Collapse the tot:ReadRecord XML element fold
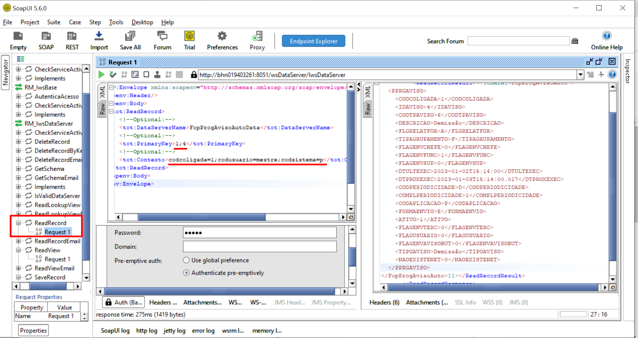The height and width of the screenshot is (338, 638). click(x=111, y=111)
